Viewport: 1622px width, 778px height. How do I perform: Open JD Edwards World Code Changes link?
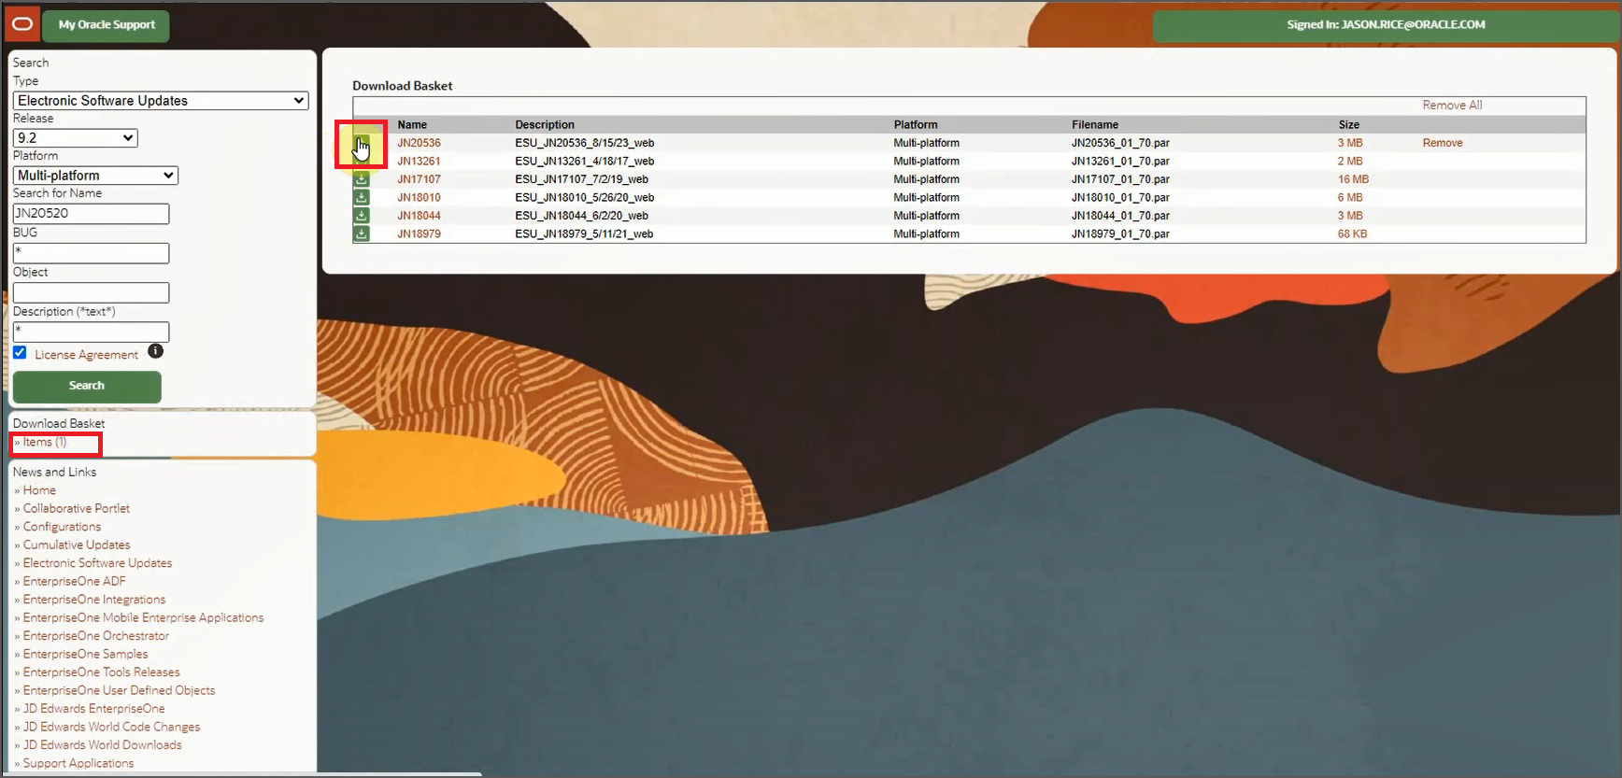pyautogui.click(x=111, y=728)
